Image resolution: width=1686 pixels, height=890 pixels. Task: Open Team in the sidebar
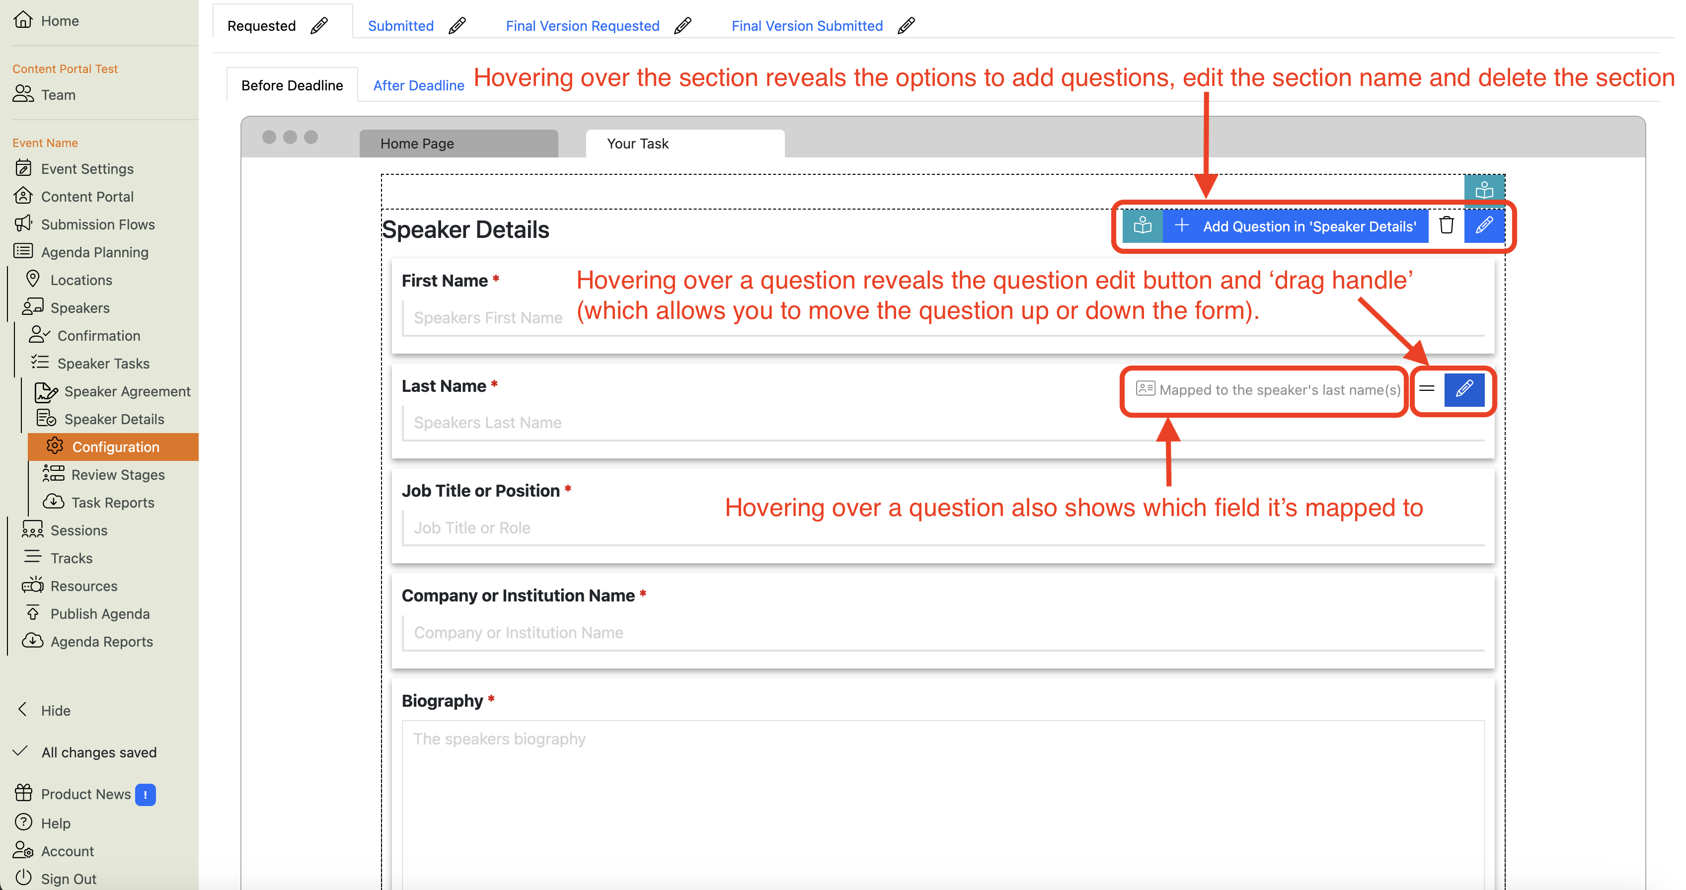coord(45,95)
